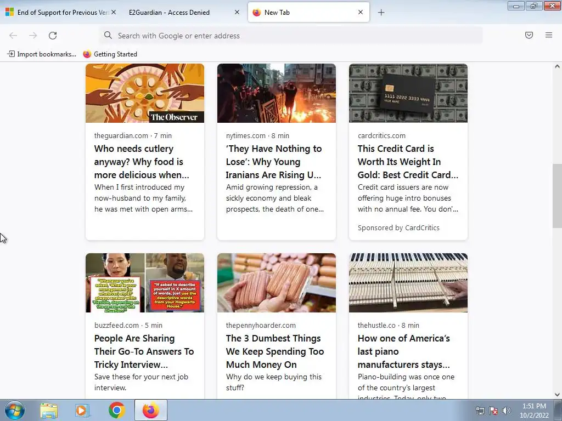Open the Save to Pocket icon

point(529,35)
